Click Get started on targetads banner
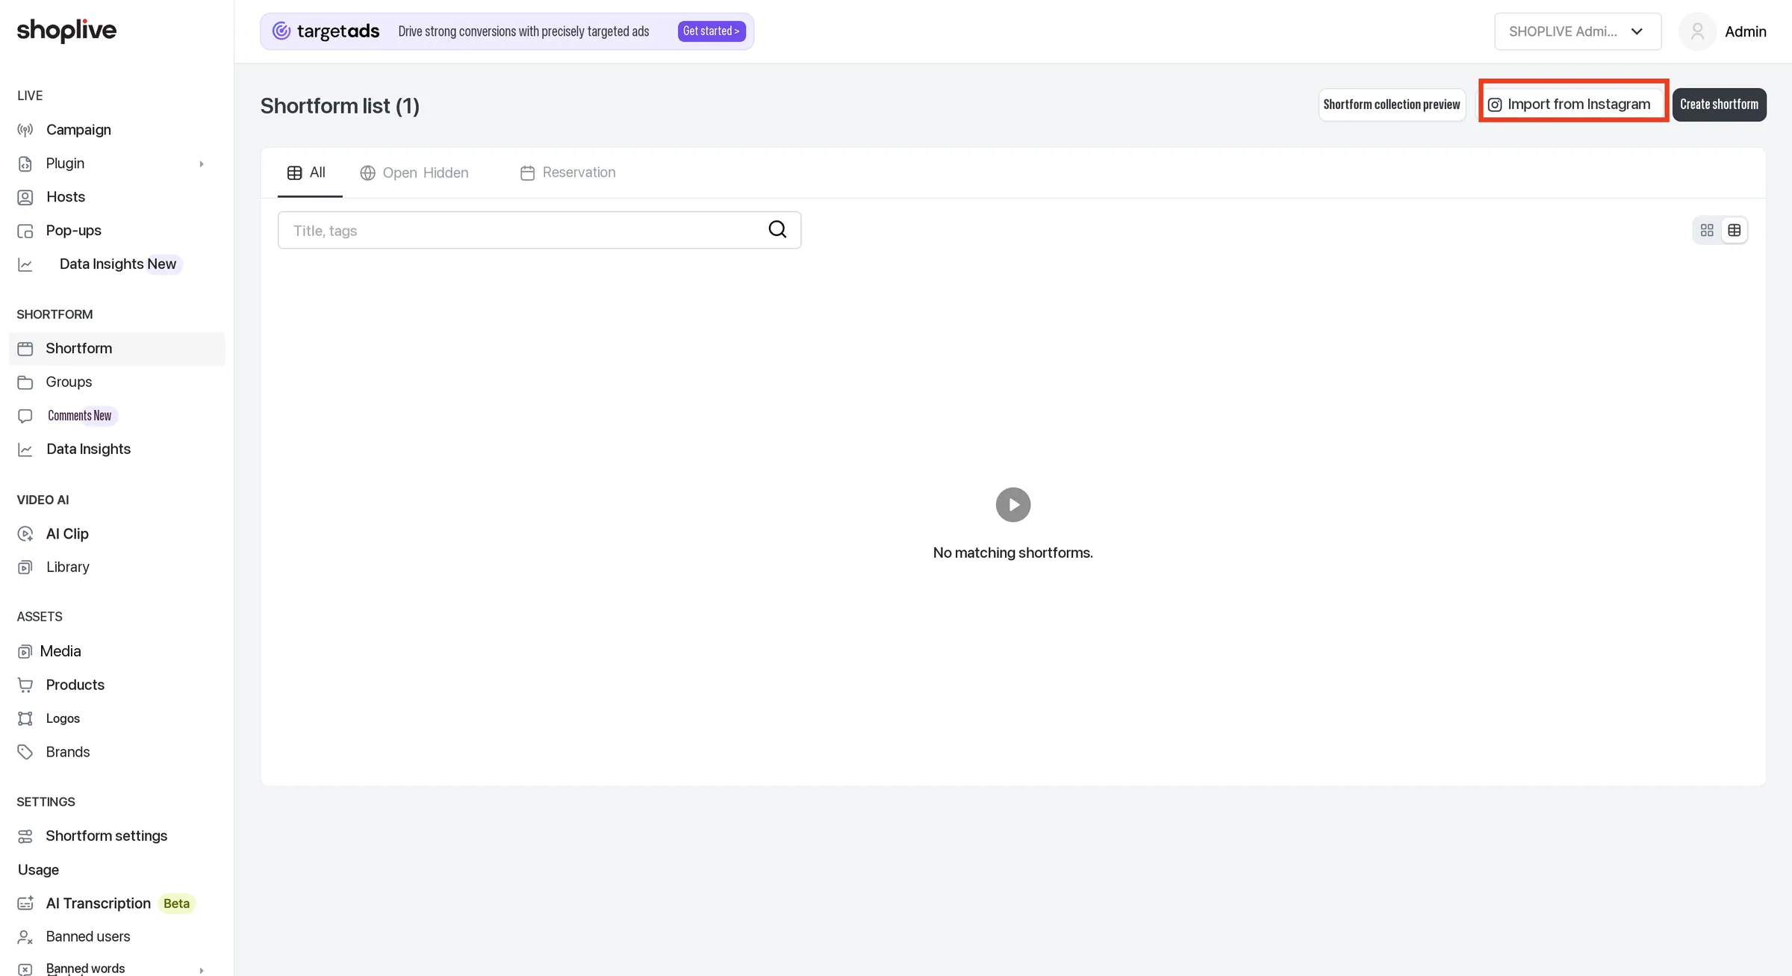This screenshot has width=1792, height=976. 712,31
